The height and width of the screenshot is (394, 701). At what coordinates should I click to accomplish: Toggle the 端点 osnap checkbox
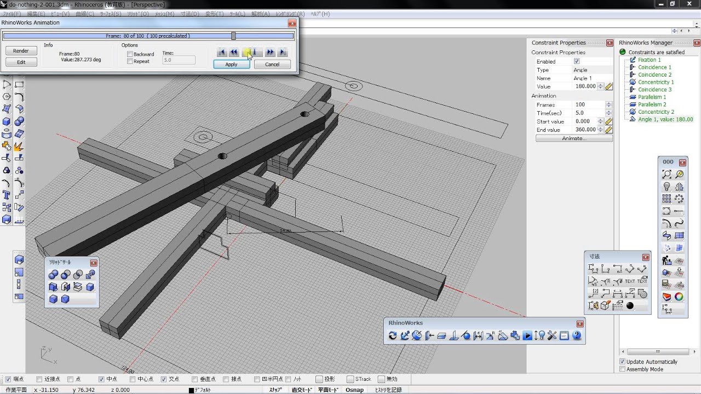(x=8, y=379)
